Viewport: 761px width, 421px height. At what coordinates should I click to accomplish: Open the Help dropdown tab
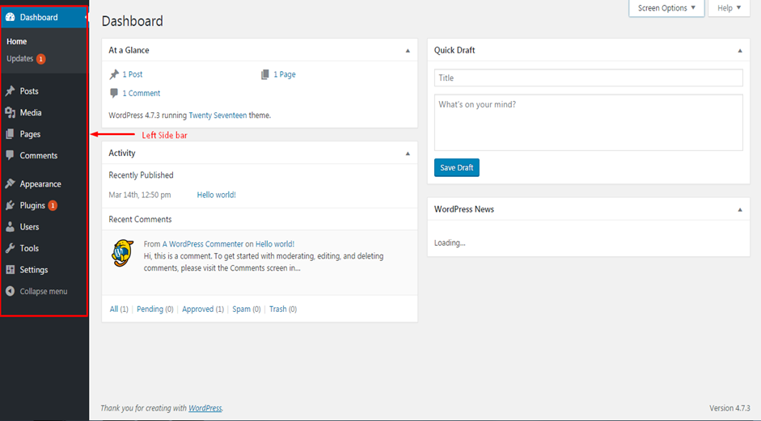pos(729,8)
